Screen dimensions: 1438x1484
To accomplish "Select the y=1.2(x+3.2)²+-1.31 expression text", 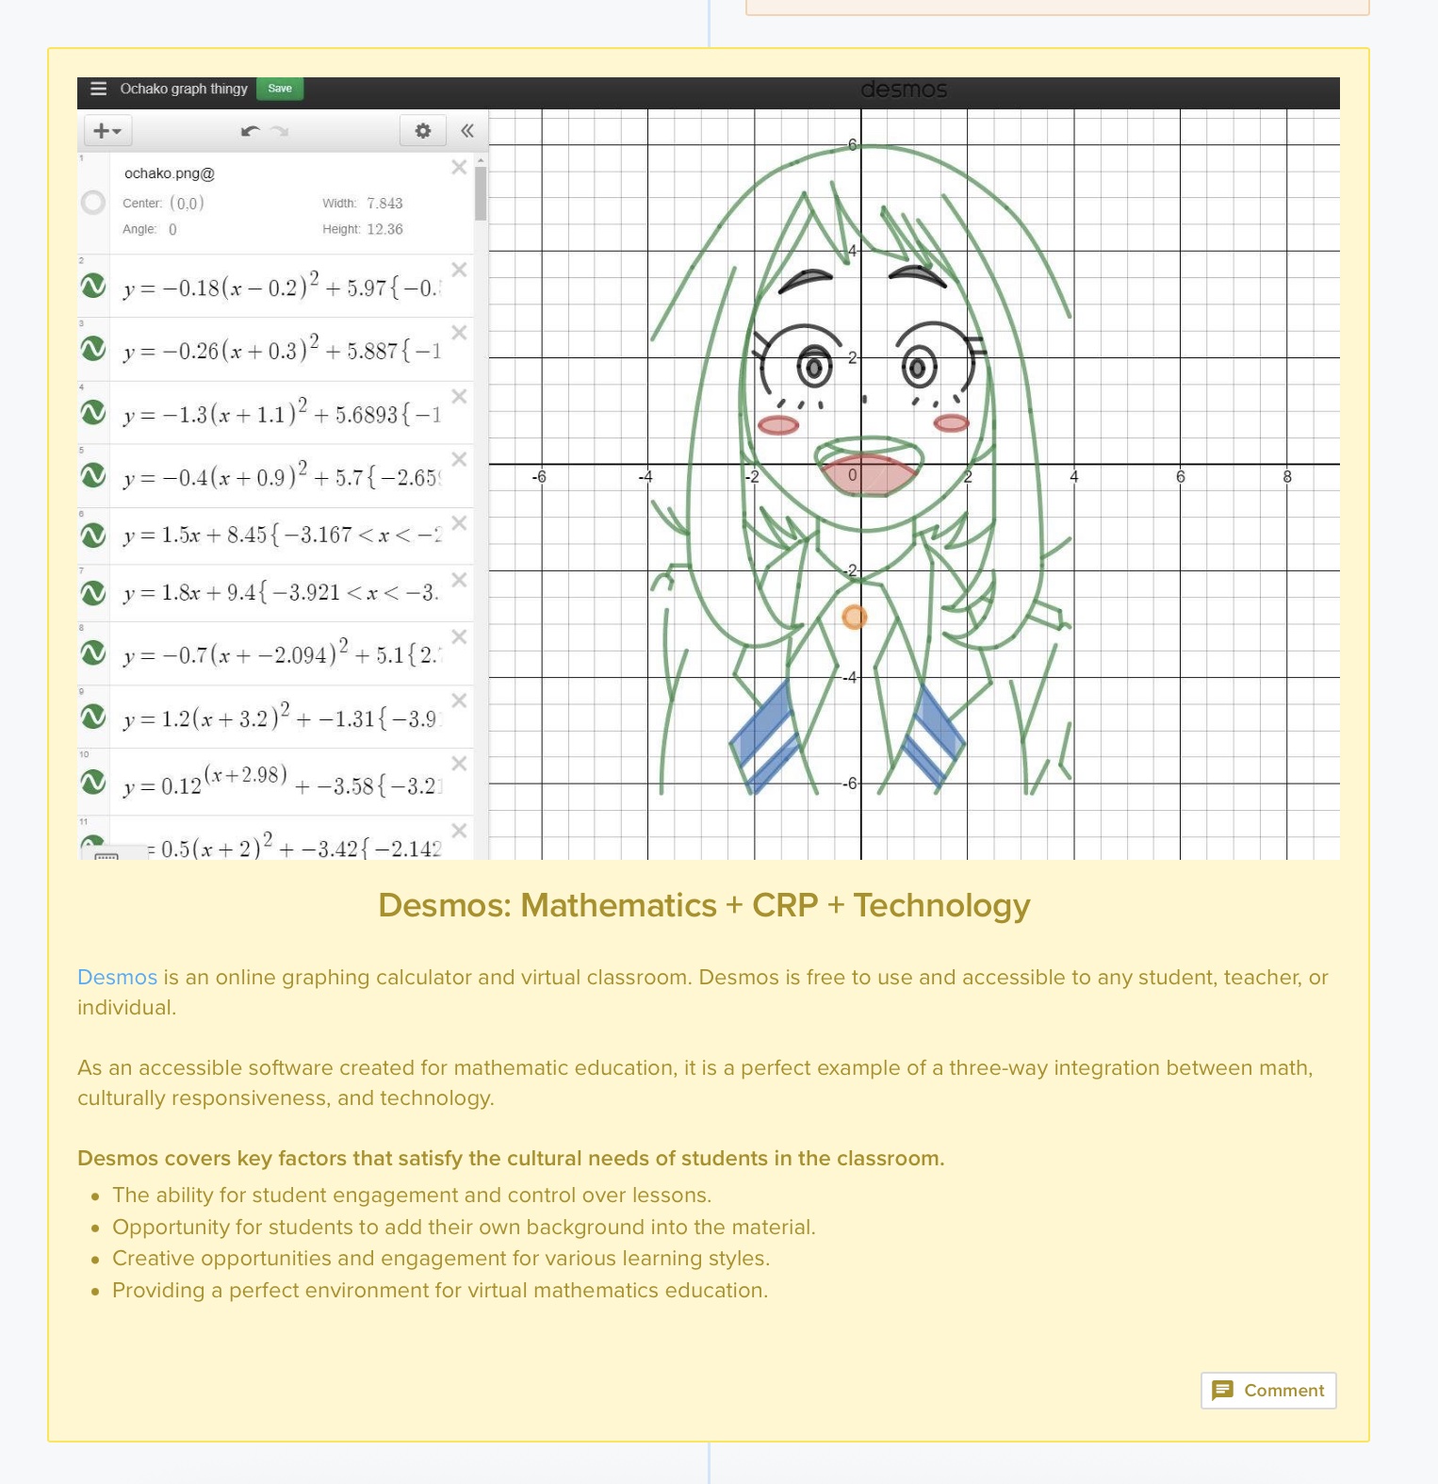I will pos(282,717).
